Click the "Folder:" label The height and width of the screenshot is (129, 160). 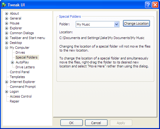(64, 24)
